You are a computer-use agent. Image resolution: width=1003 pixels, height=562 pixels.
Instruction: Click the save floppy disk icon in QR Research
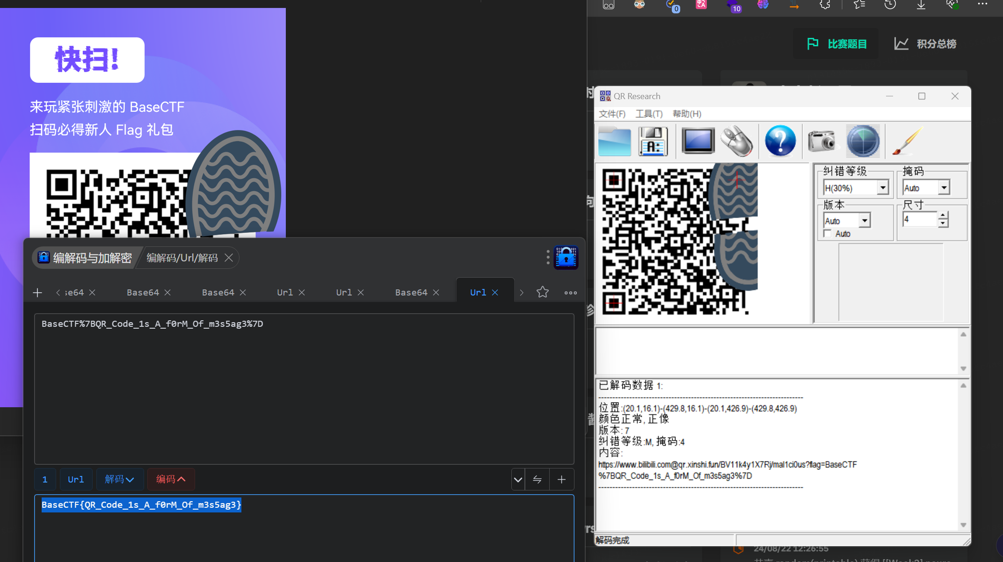653,141
